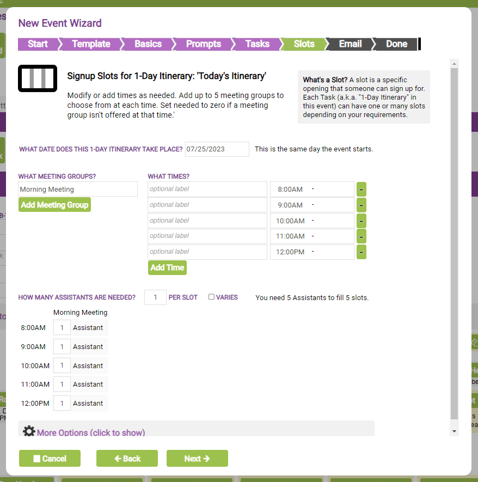Open the 8:00AM time selector

312,189
